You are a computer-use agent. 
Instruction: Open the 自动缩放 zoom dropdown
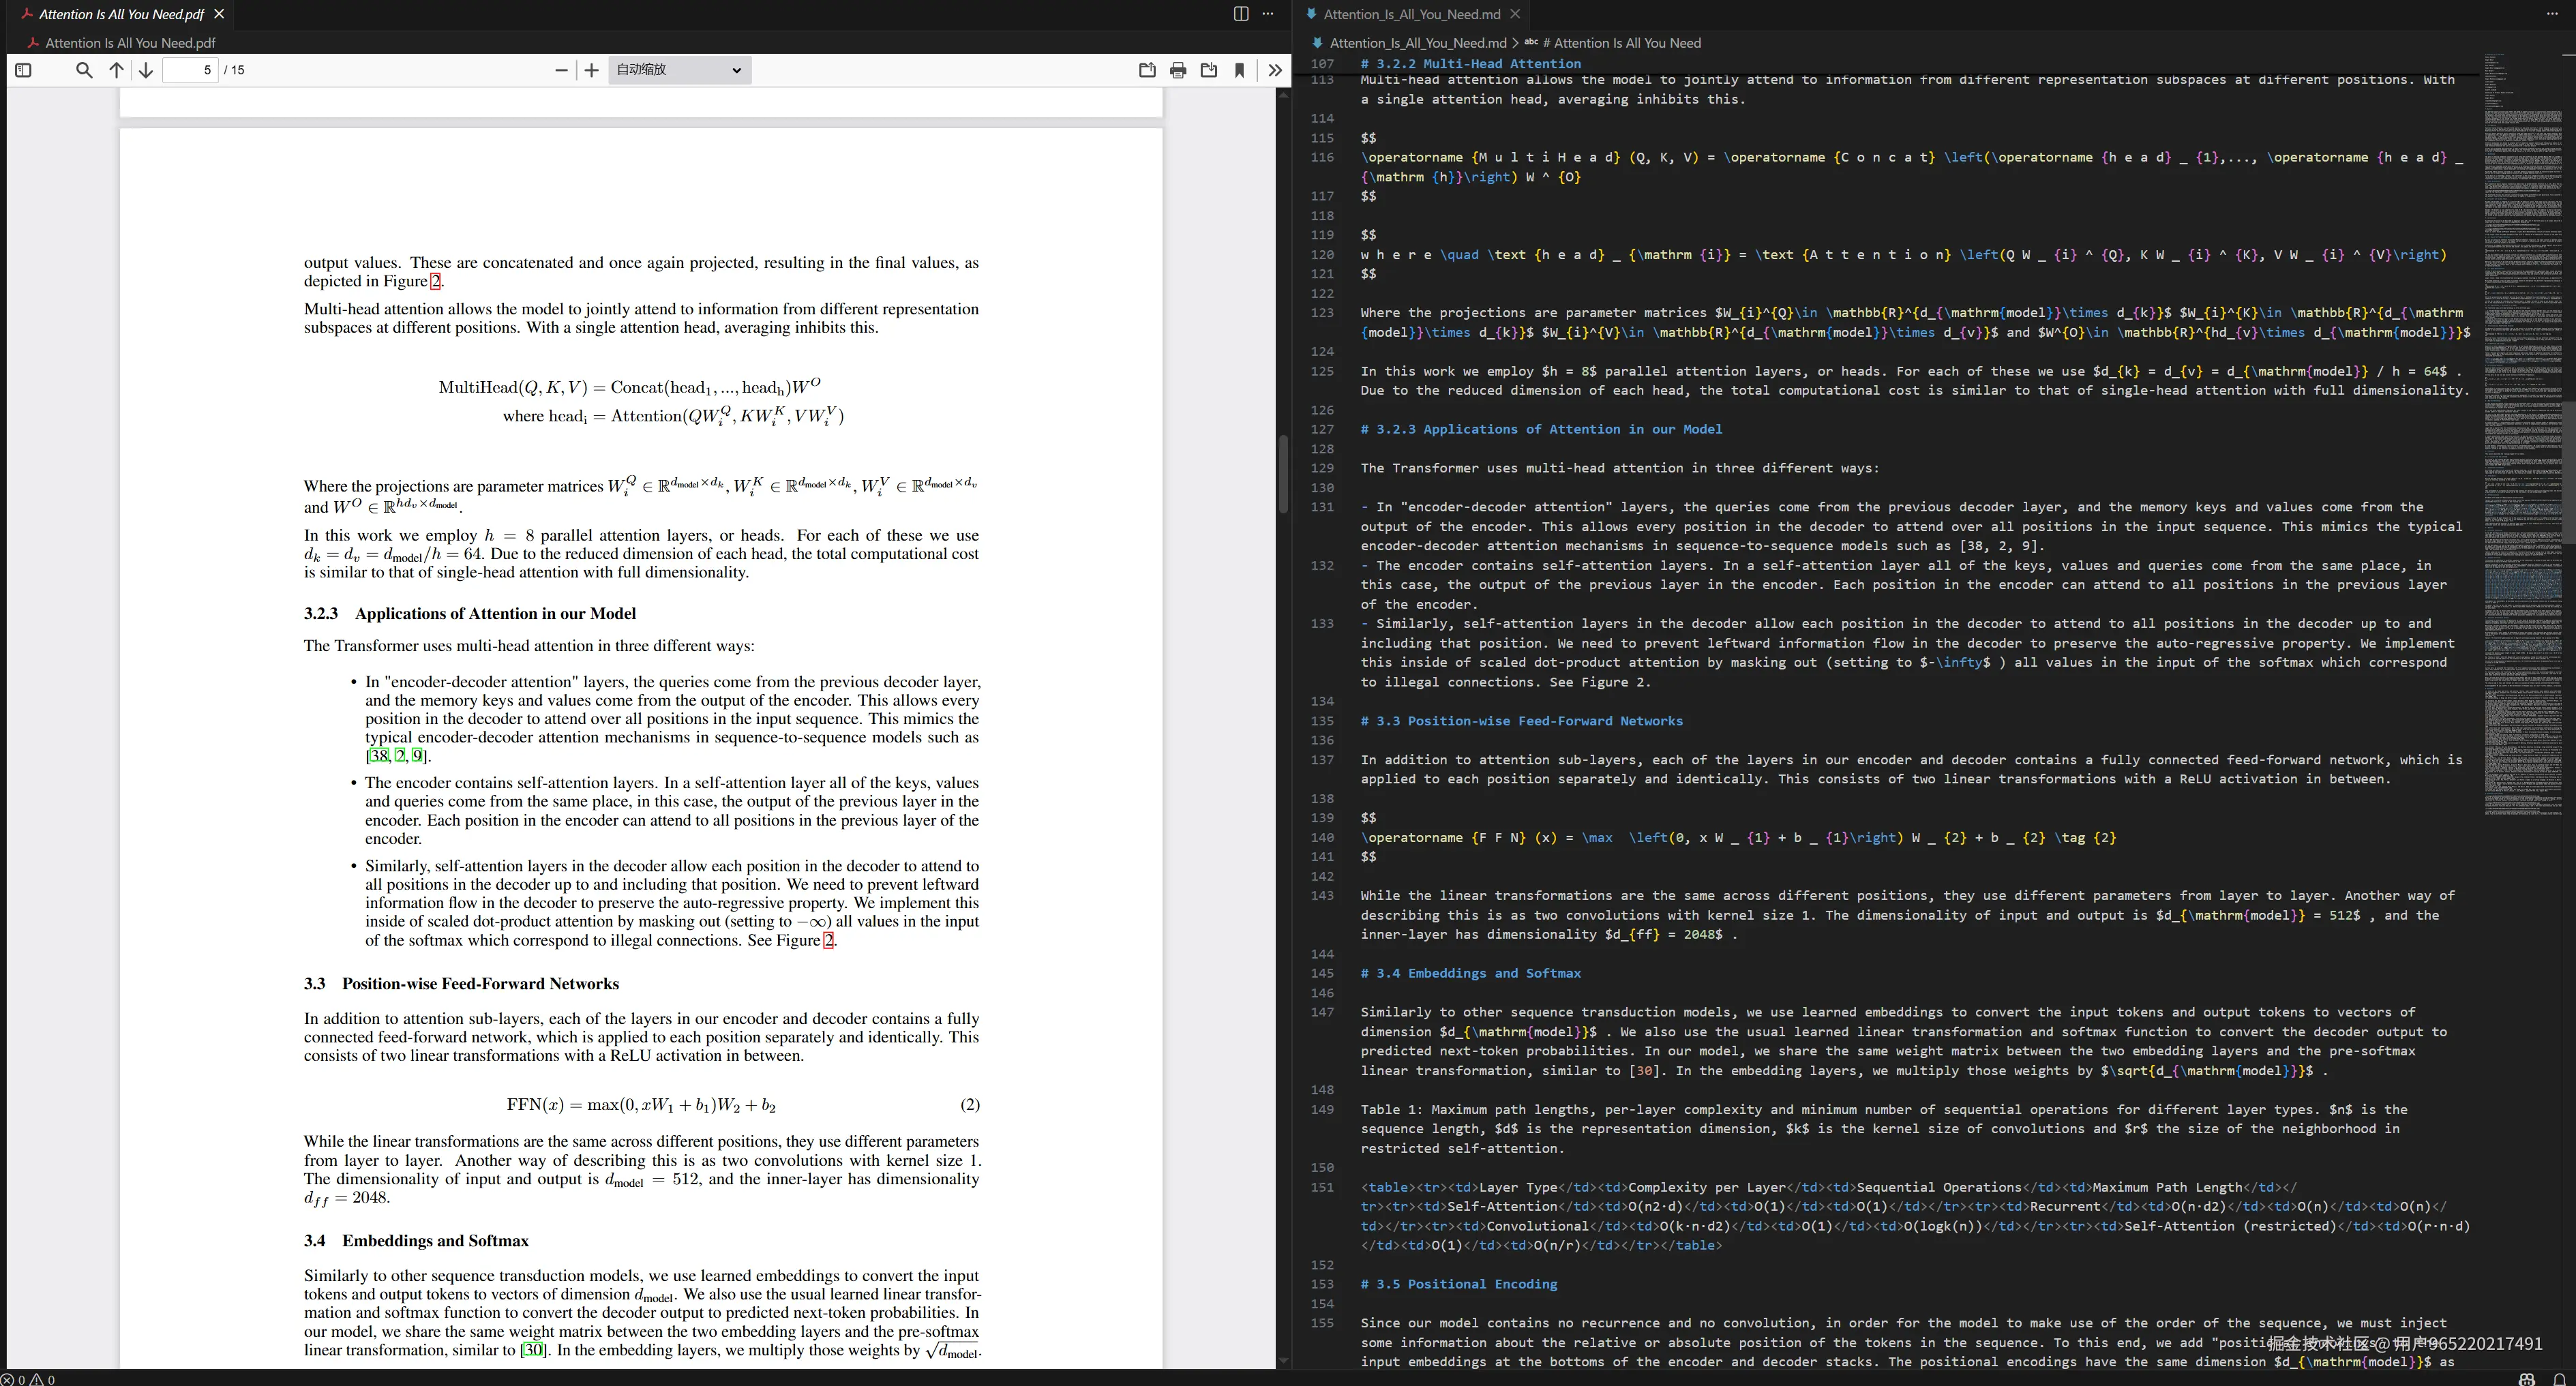click(x=679, y=70)
